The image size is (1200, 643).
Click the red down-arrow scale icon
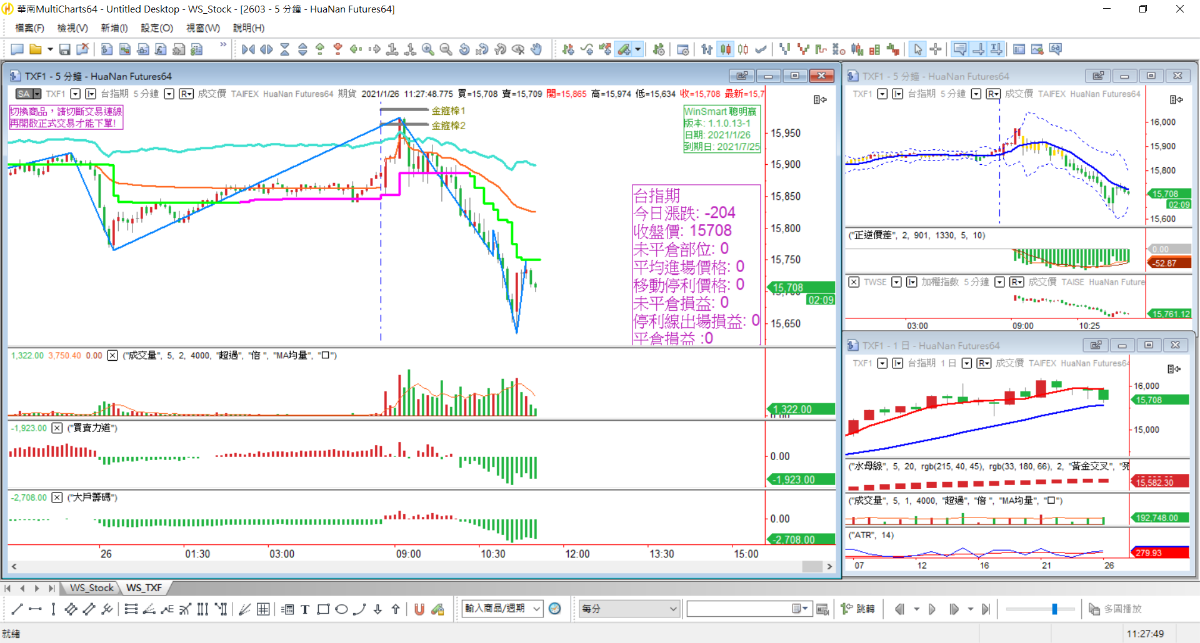click(x=338, y=49)
